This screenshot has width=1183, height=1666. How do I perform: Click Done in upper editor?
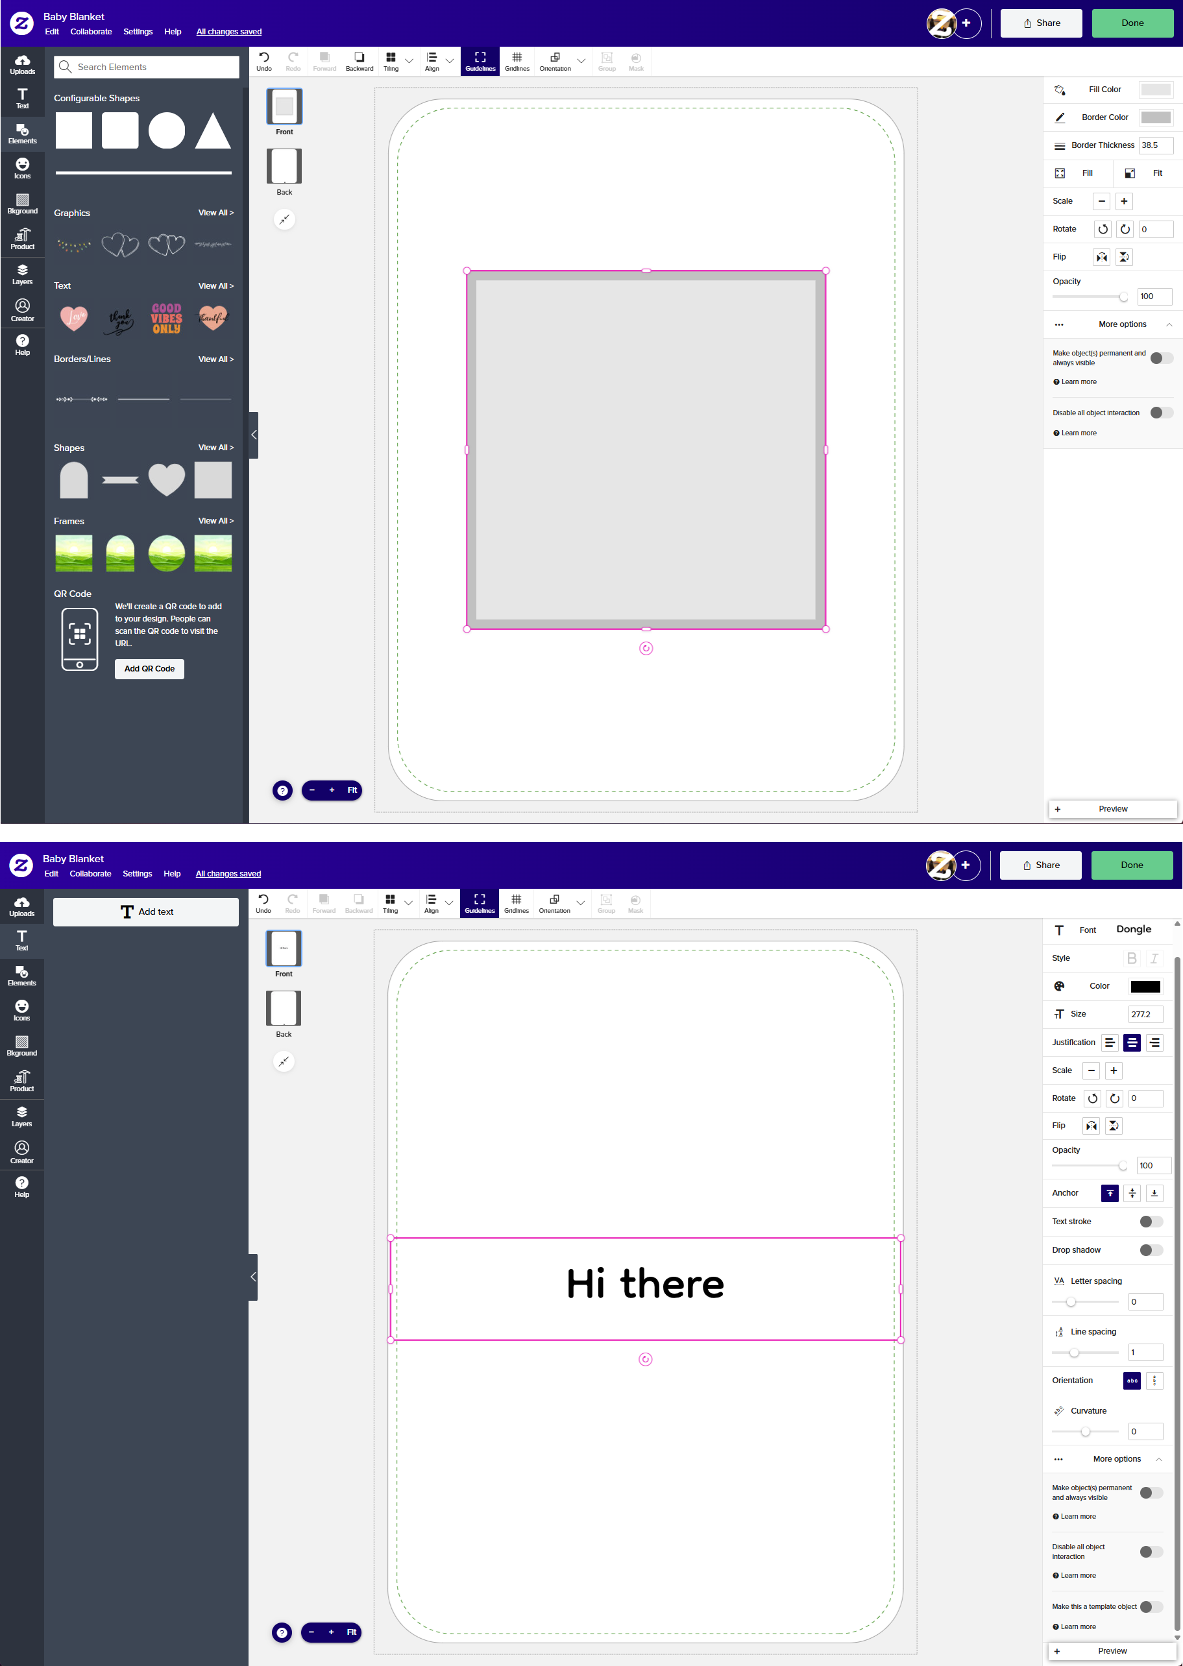coord(1133,23)
